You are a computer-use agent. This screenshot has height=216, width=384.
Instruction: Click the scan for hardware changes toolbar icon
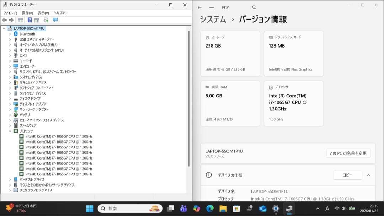point(45,20)
